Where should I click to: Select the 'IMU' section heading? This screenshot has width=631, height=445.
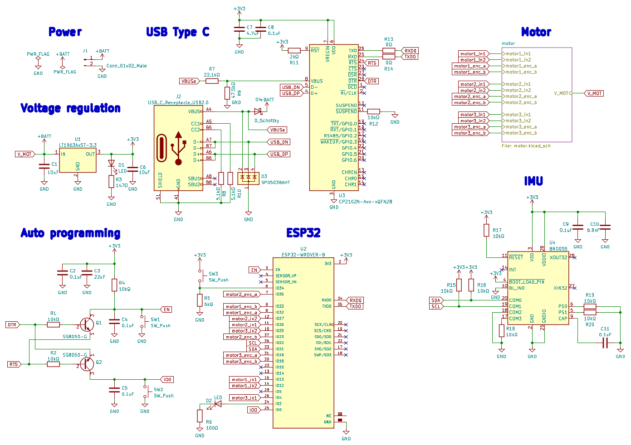[533, 181]
